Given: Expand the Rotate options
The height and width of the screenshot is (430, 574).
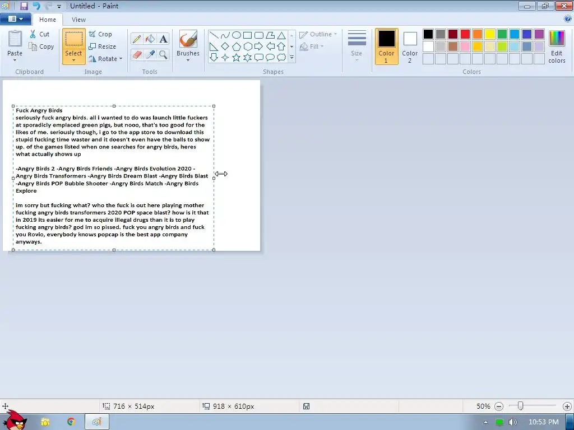Looking at the screenshot, I should click(121, 58).
